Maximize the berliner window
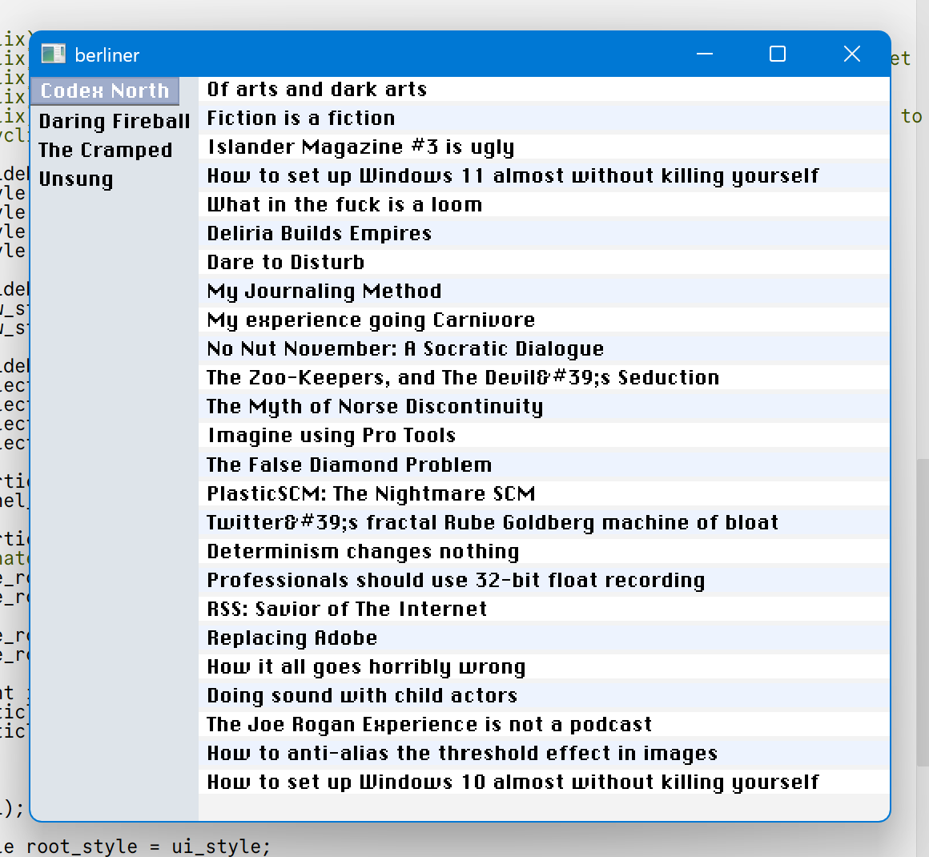The image size is (929, 857). tap(777, 54)
